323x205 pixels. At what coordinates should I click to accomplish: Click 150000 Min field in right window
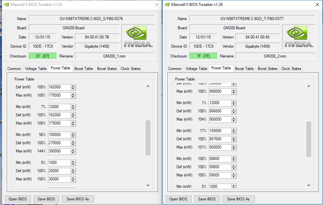pyautogui.click(x=220, y=131)
